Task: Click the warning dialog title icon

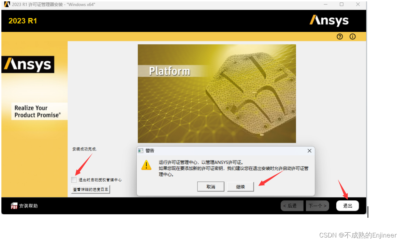Action: point(140,151)
